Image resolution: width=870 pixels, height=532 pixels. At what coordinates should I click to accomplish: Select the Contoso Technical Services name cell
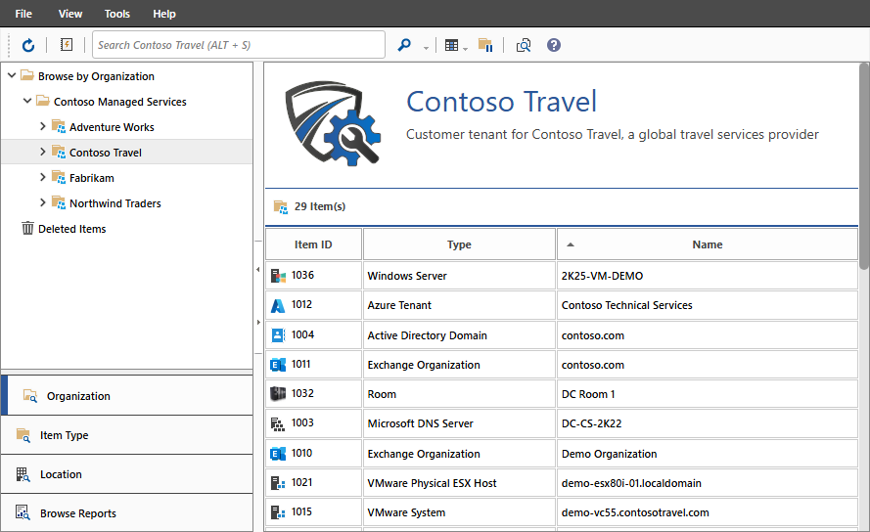pos(708,305)
